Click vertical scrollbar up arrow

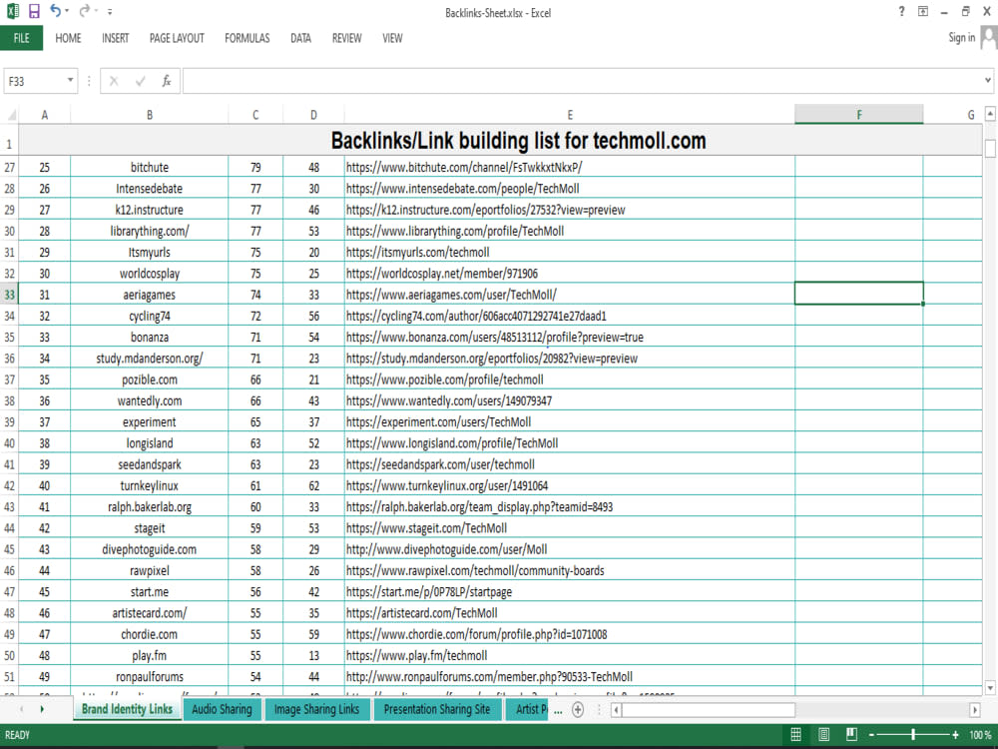pos(990,115)
